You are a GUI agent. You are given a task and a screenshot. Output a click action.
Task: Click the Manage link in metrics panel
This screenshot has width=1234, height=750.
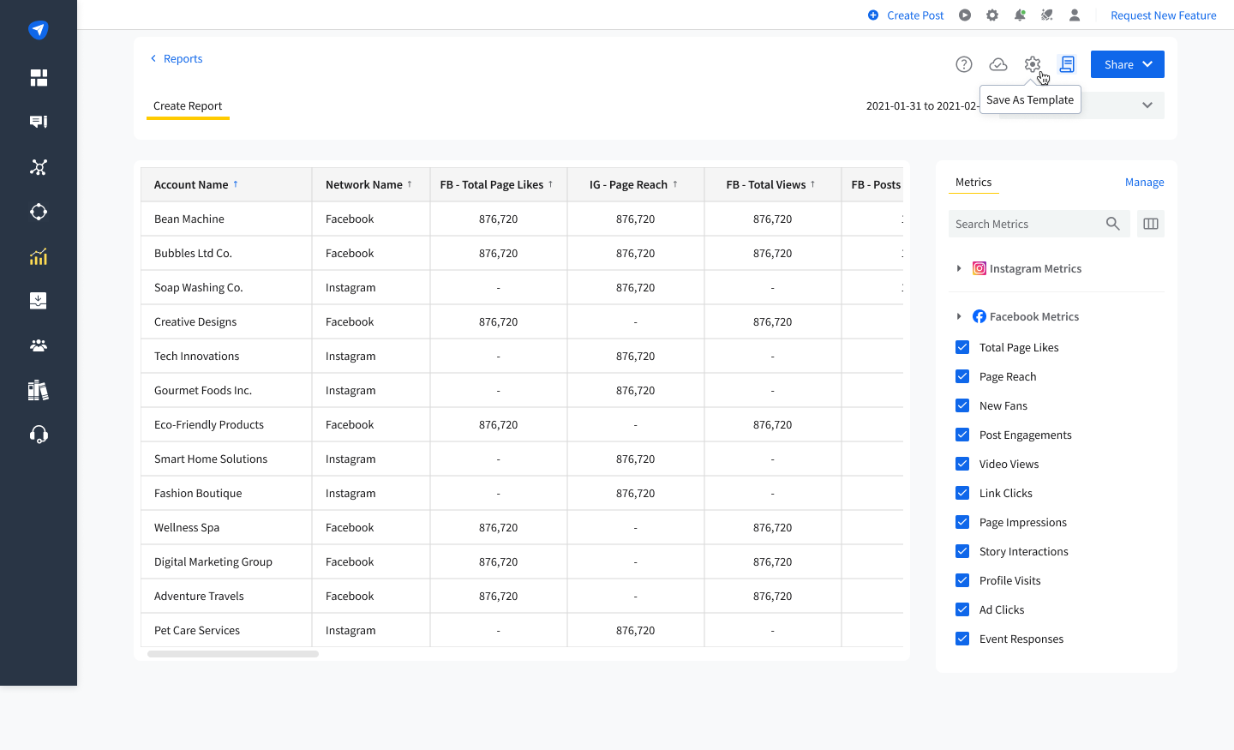click(1144, 182)
